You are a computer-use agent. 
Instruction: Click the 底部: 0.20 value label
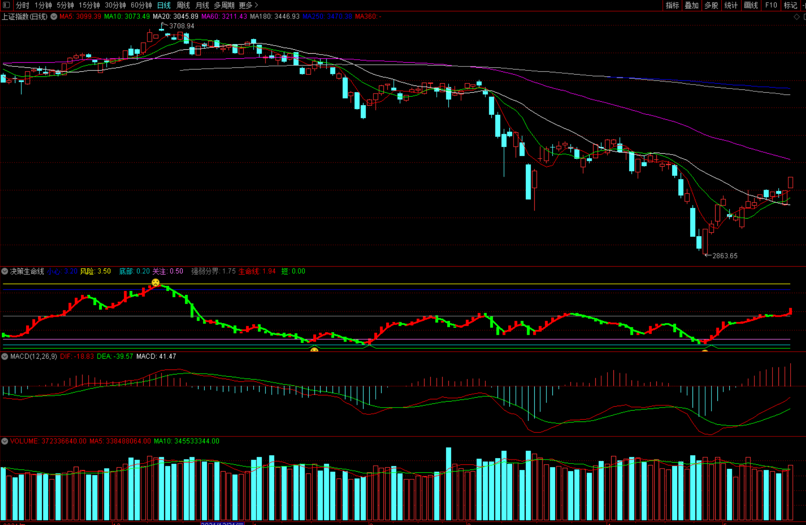pyautogui.click(x=134, y=271)
